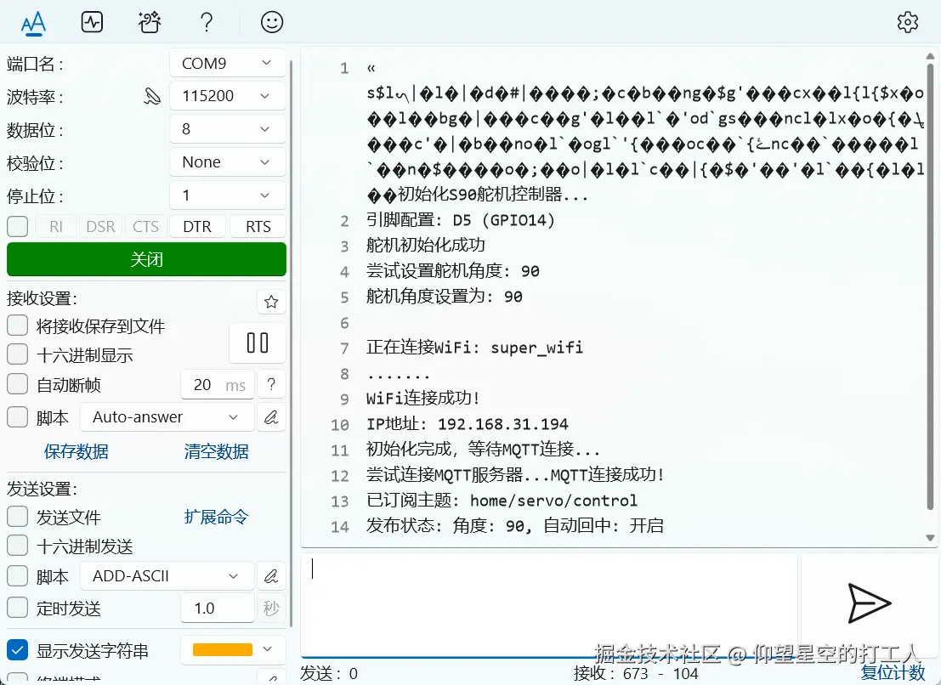Open the ADD-ASCII script dropdown

[167, 576]
